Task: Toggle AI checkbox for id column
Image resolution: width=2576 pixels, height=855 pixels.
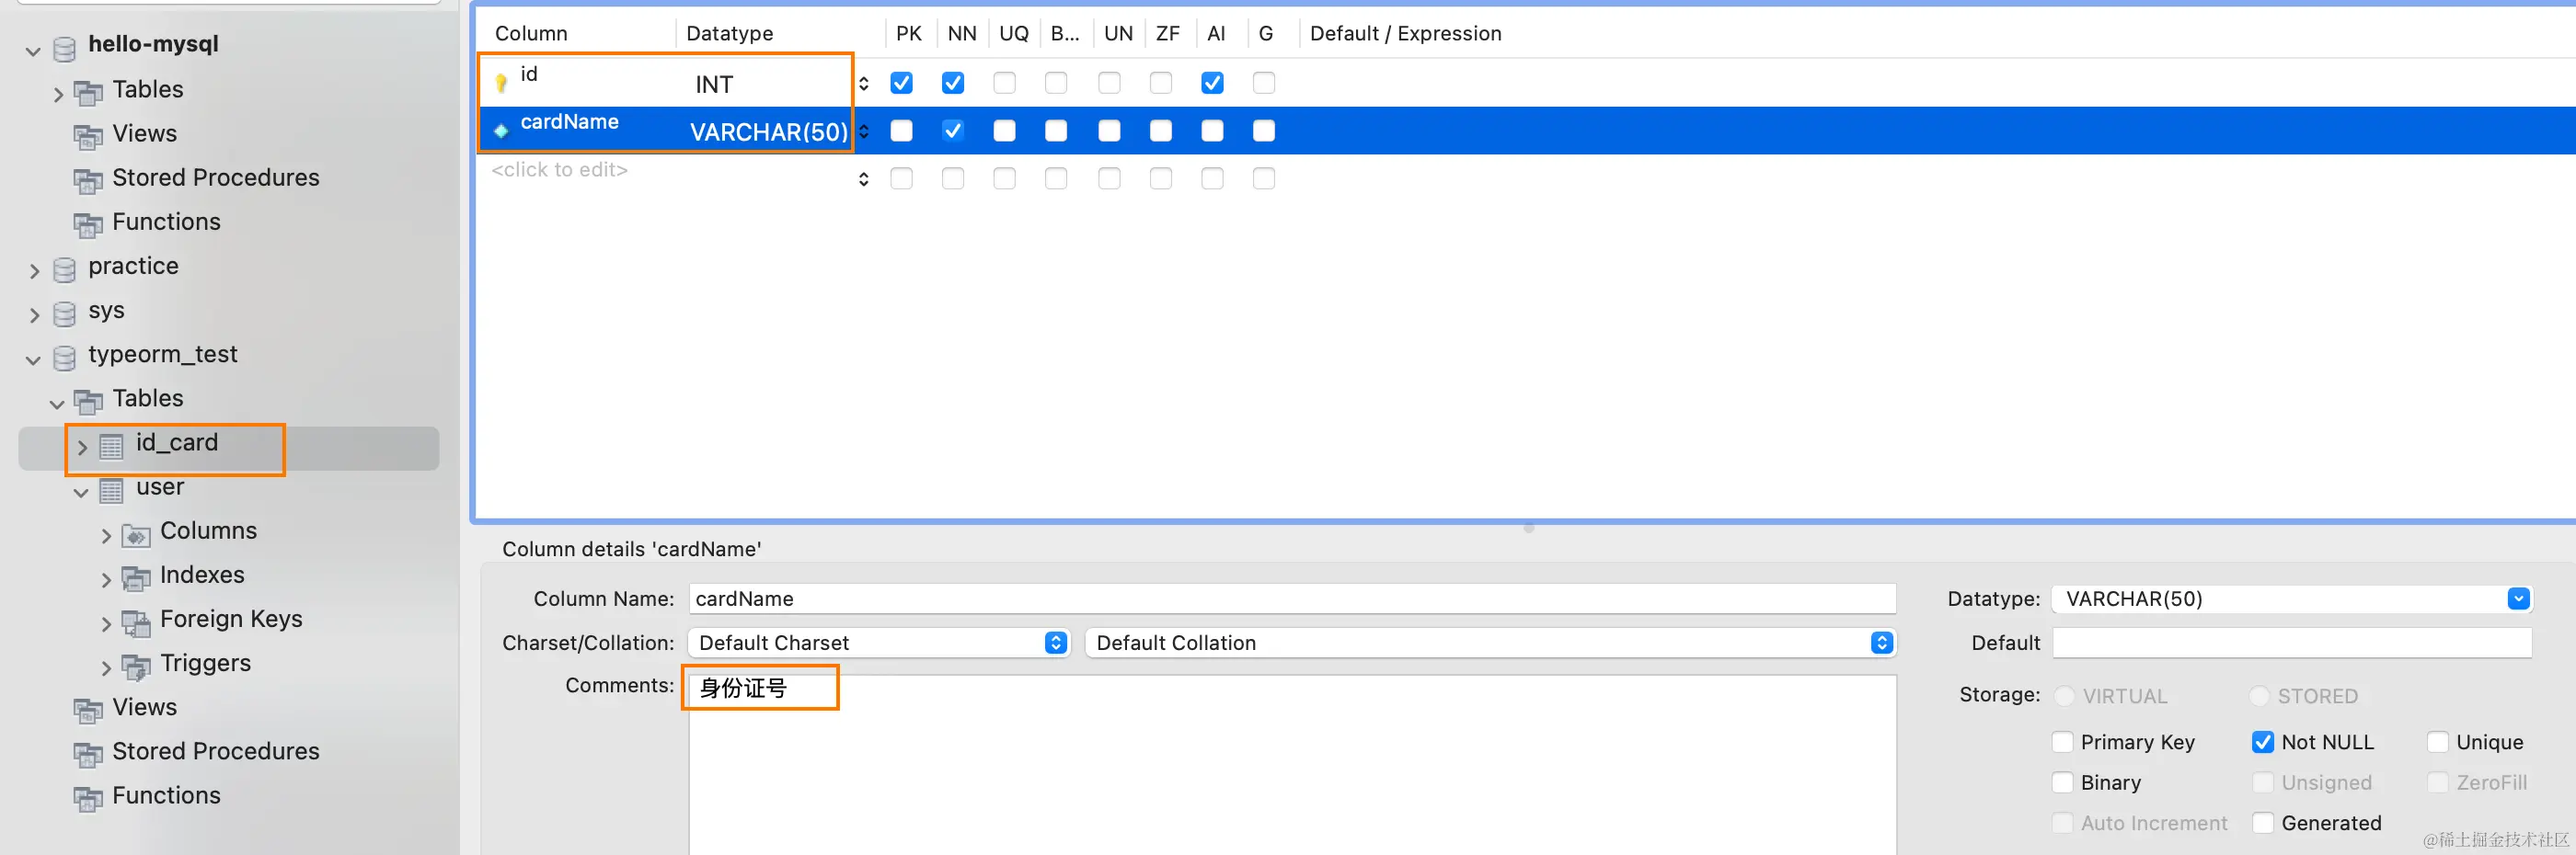Action: pyautogui.click(x=1212, y=83)
